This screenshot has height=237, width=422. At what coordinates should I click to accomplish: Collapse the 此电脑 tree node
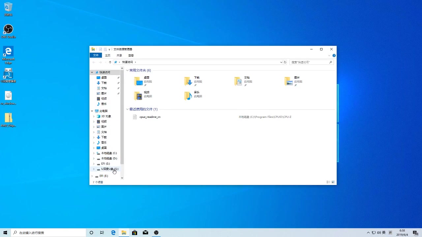pos(92,111)
